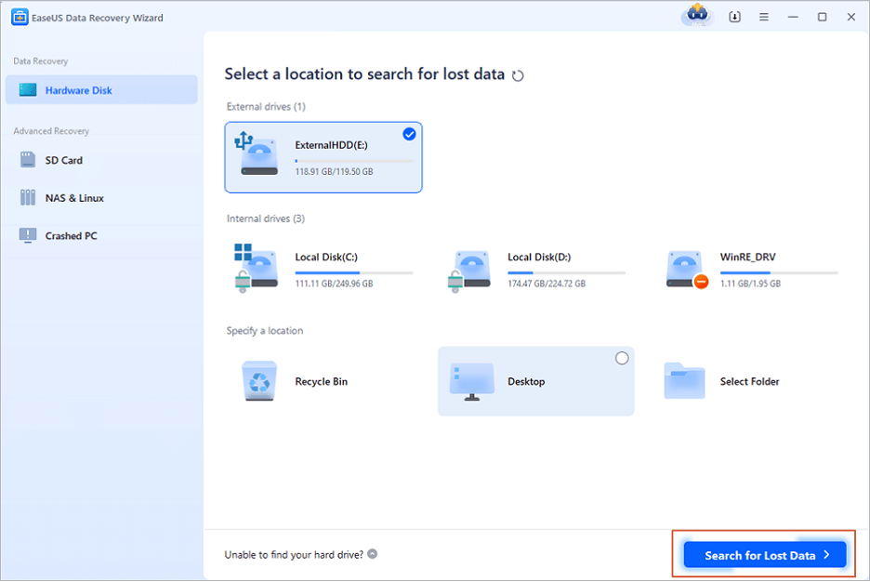Select the WinRE_DRV label
870x582 pixels.
click(x=748, y=257)
